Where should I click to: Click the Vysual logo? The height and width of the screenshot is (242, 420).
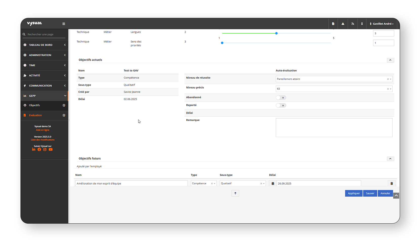[34, 23]
